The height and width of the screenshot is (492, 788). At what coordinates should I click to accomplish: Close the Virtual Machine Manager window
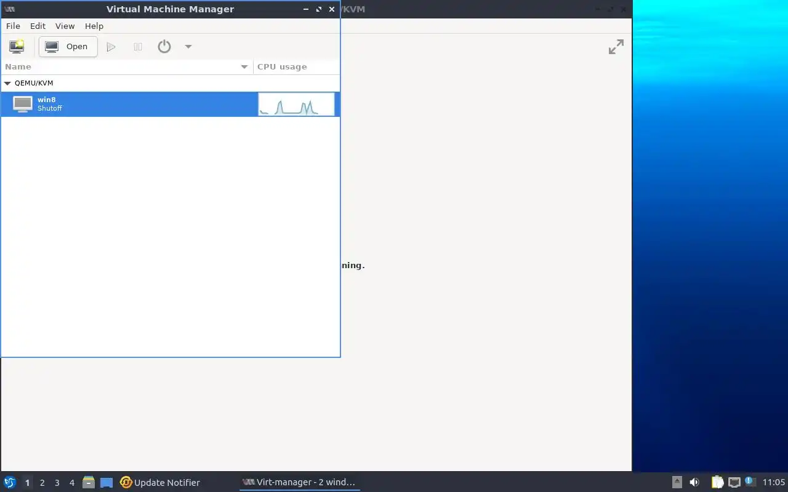pyautogui.click(x=332, y=9)
